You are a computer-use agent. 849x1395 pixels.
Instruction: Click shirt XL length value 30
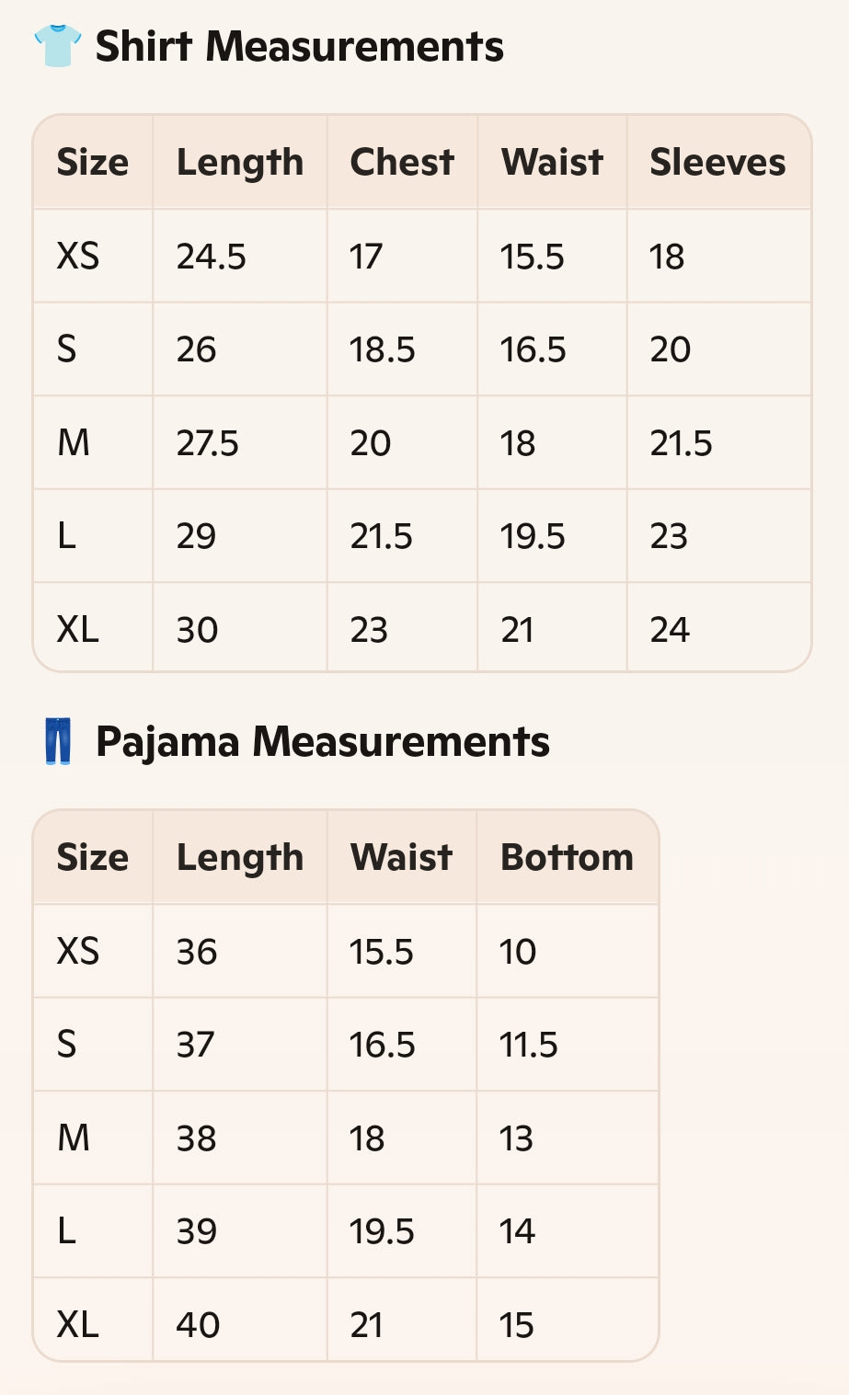(x=197, y=630)
